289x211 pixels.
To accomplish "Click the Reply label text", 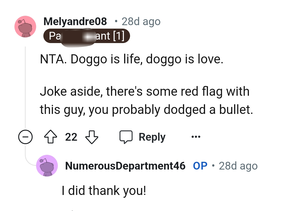I will [x=152, y=137].
